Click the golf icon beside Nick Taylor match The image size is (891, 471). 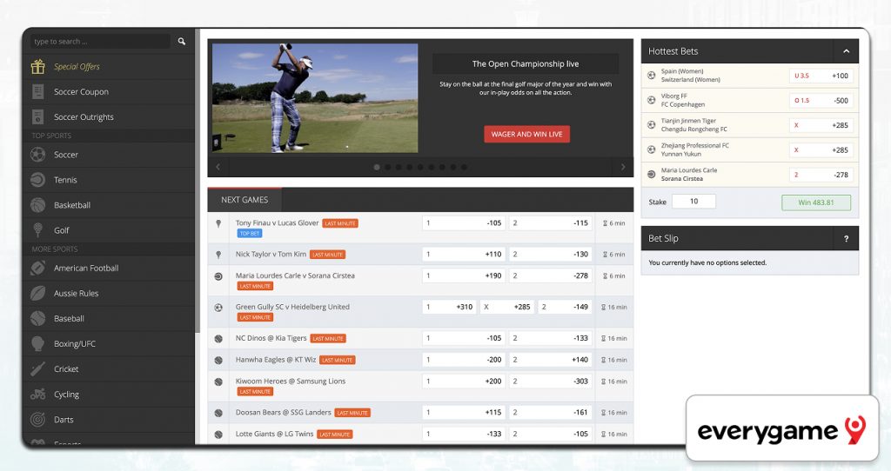pos(218,255)
